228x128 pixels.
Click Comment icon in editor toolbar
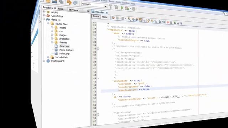[x=175, y=23]
